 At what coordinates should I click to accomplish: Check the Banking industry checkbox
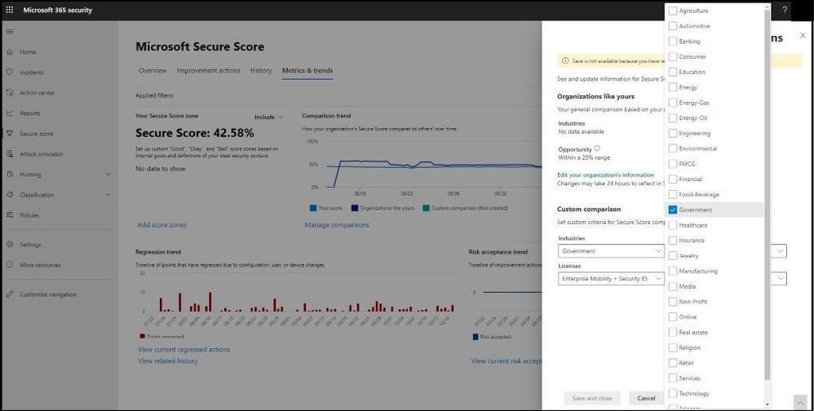pyautogui.click(x=673, y=41)
